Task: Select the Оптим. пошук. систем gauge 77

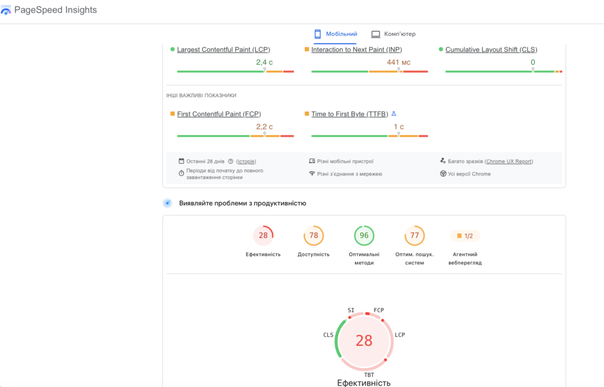Action: tap(415, 236)
